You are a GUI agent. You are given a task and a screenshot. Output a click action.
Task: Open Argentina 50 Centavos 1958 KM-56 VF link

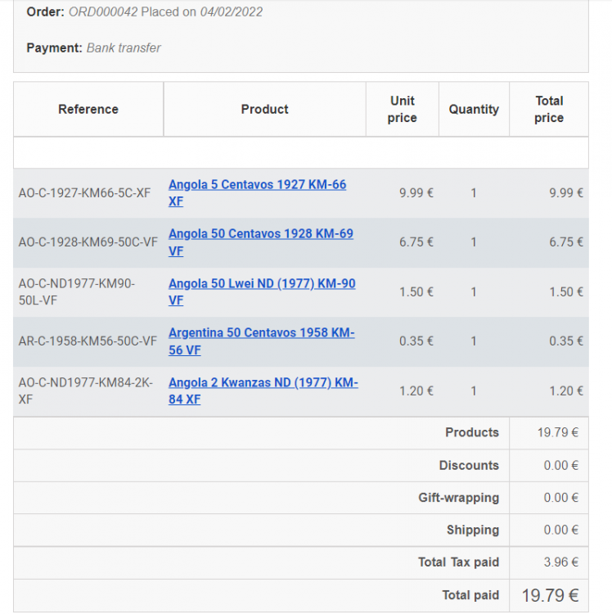click(261, 341)
